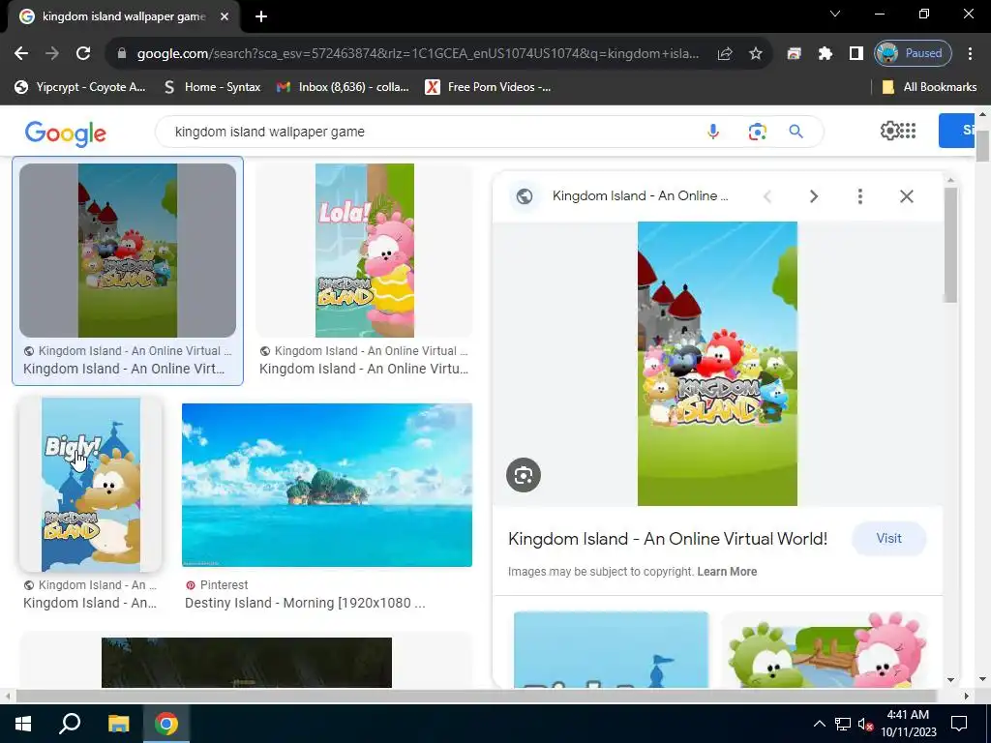Open the Gmail Inbox bookmark

pos(344,87)
